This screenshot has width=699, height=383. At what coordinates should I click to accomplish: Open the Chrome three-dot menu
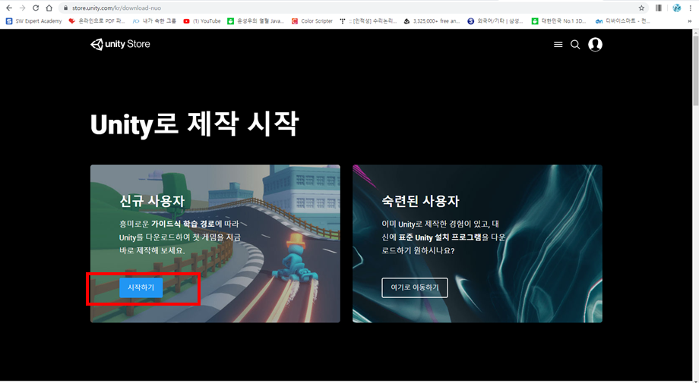click(690, 8)
